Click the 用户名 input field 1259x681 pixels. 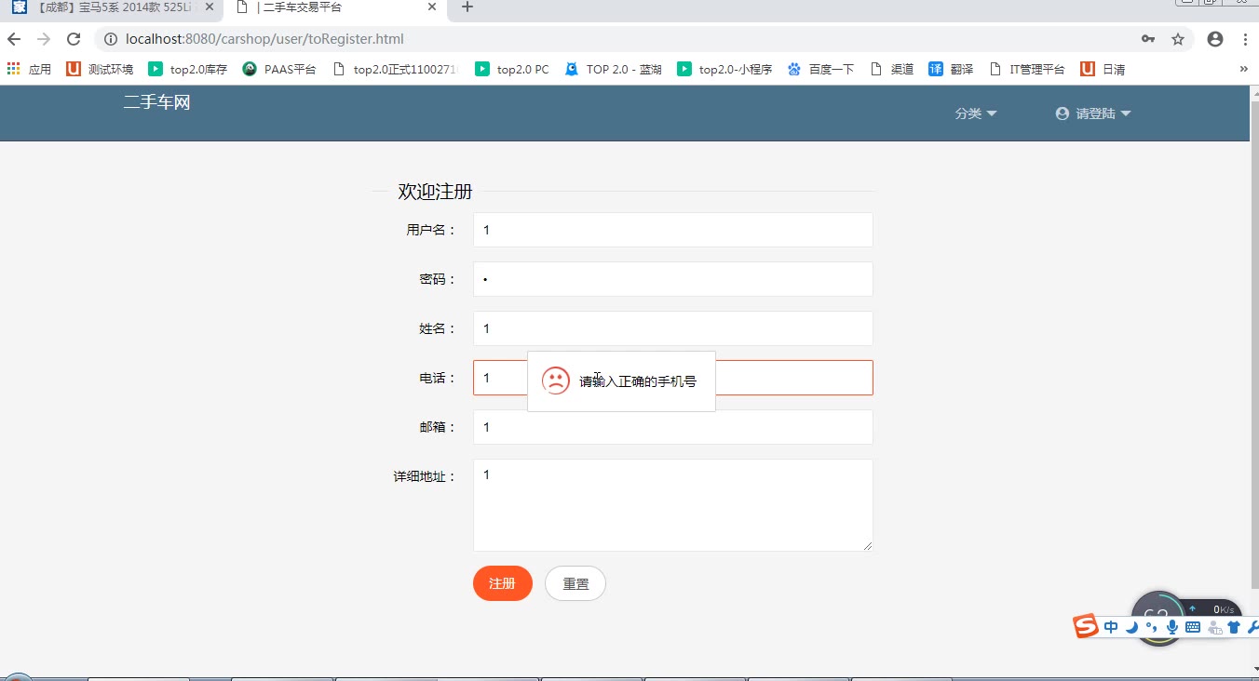tap(672, 230)
